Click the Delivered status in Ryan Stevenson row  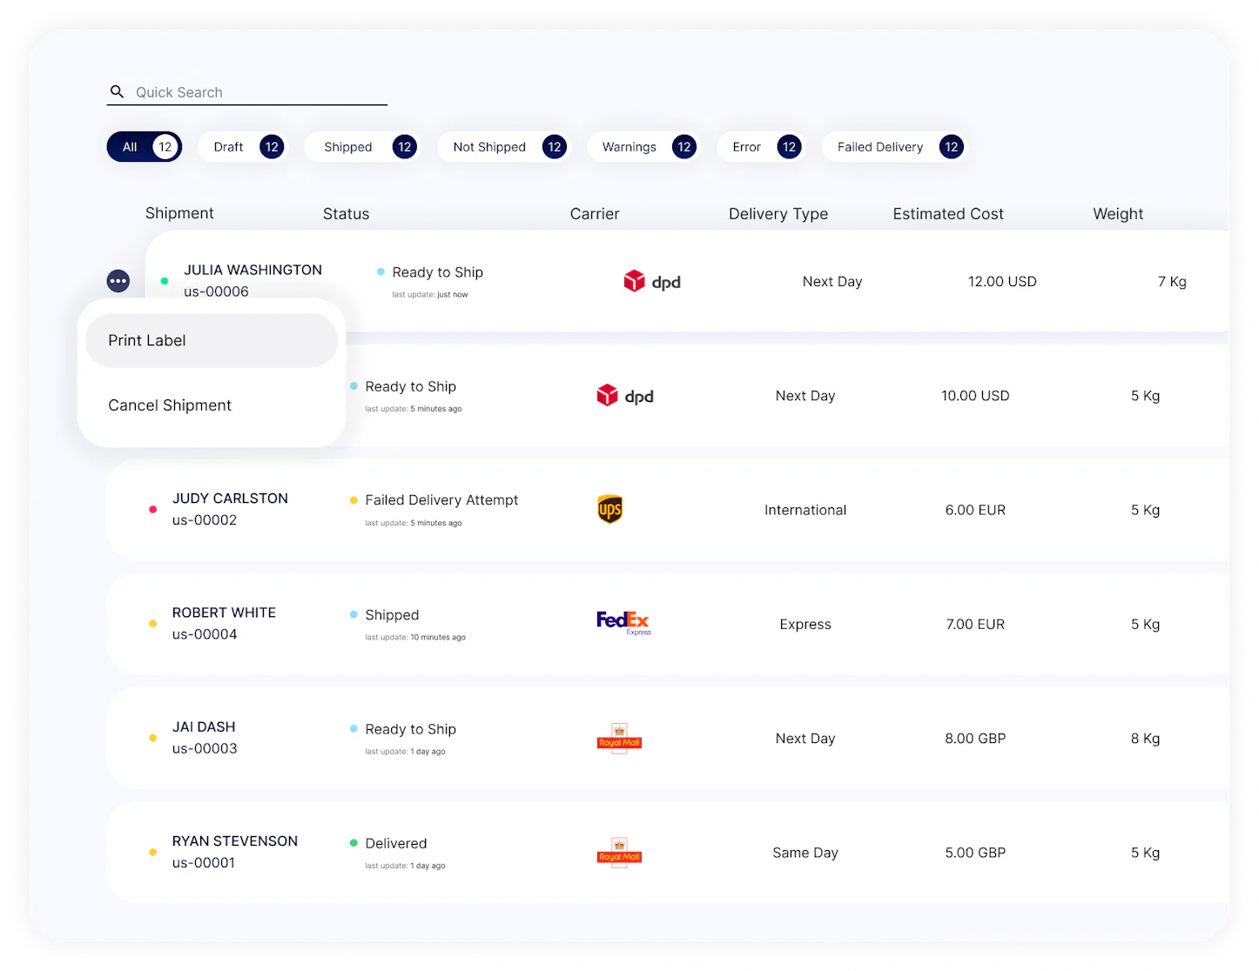tap(396, 843)
